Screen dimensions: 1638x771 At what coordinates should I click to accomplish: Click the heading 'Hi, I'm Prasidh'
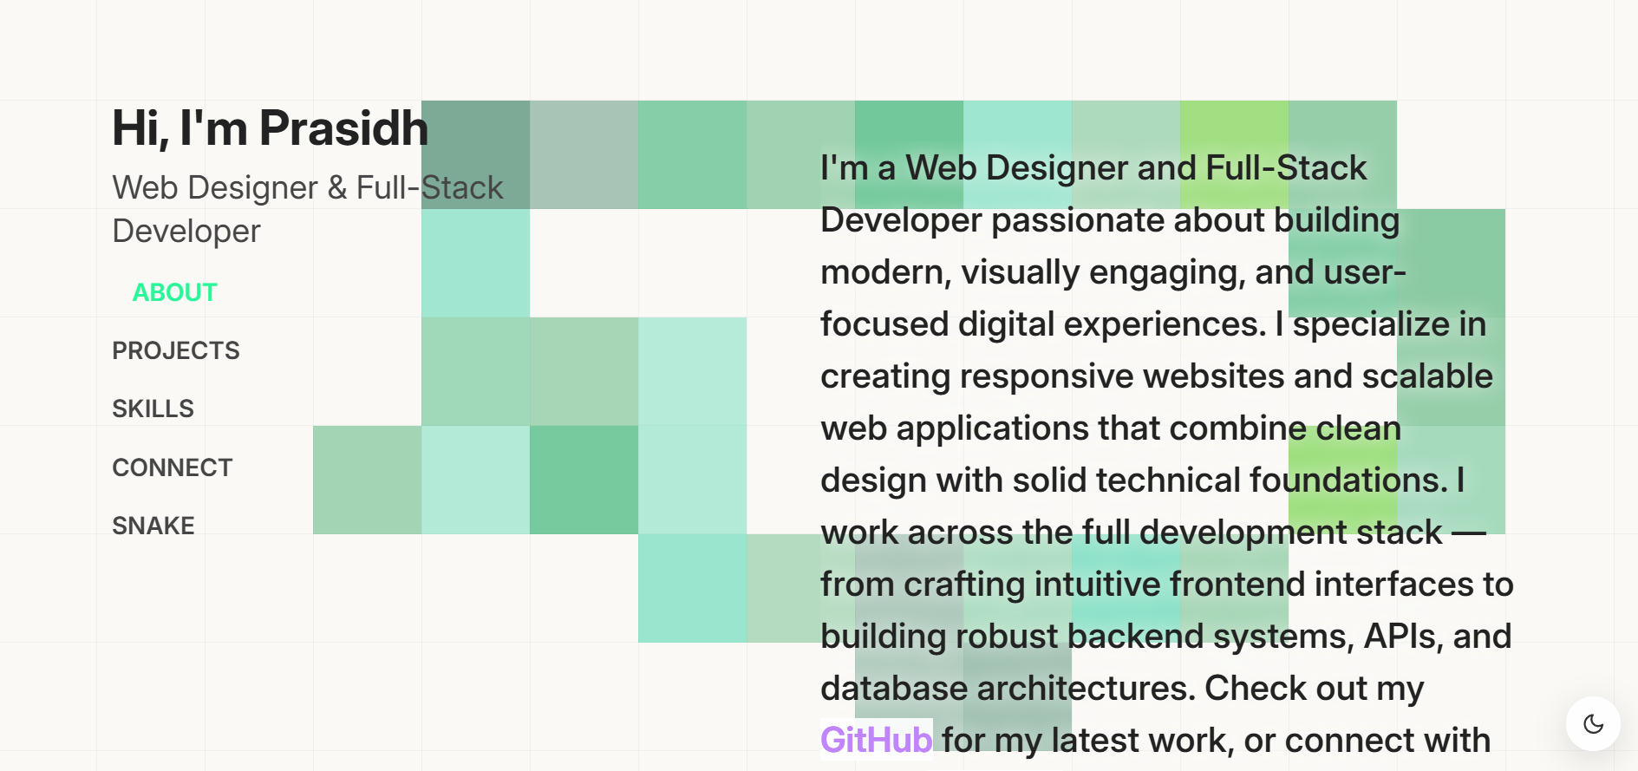click(270, 127)
